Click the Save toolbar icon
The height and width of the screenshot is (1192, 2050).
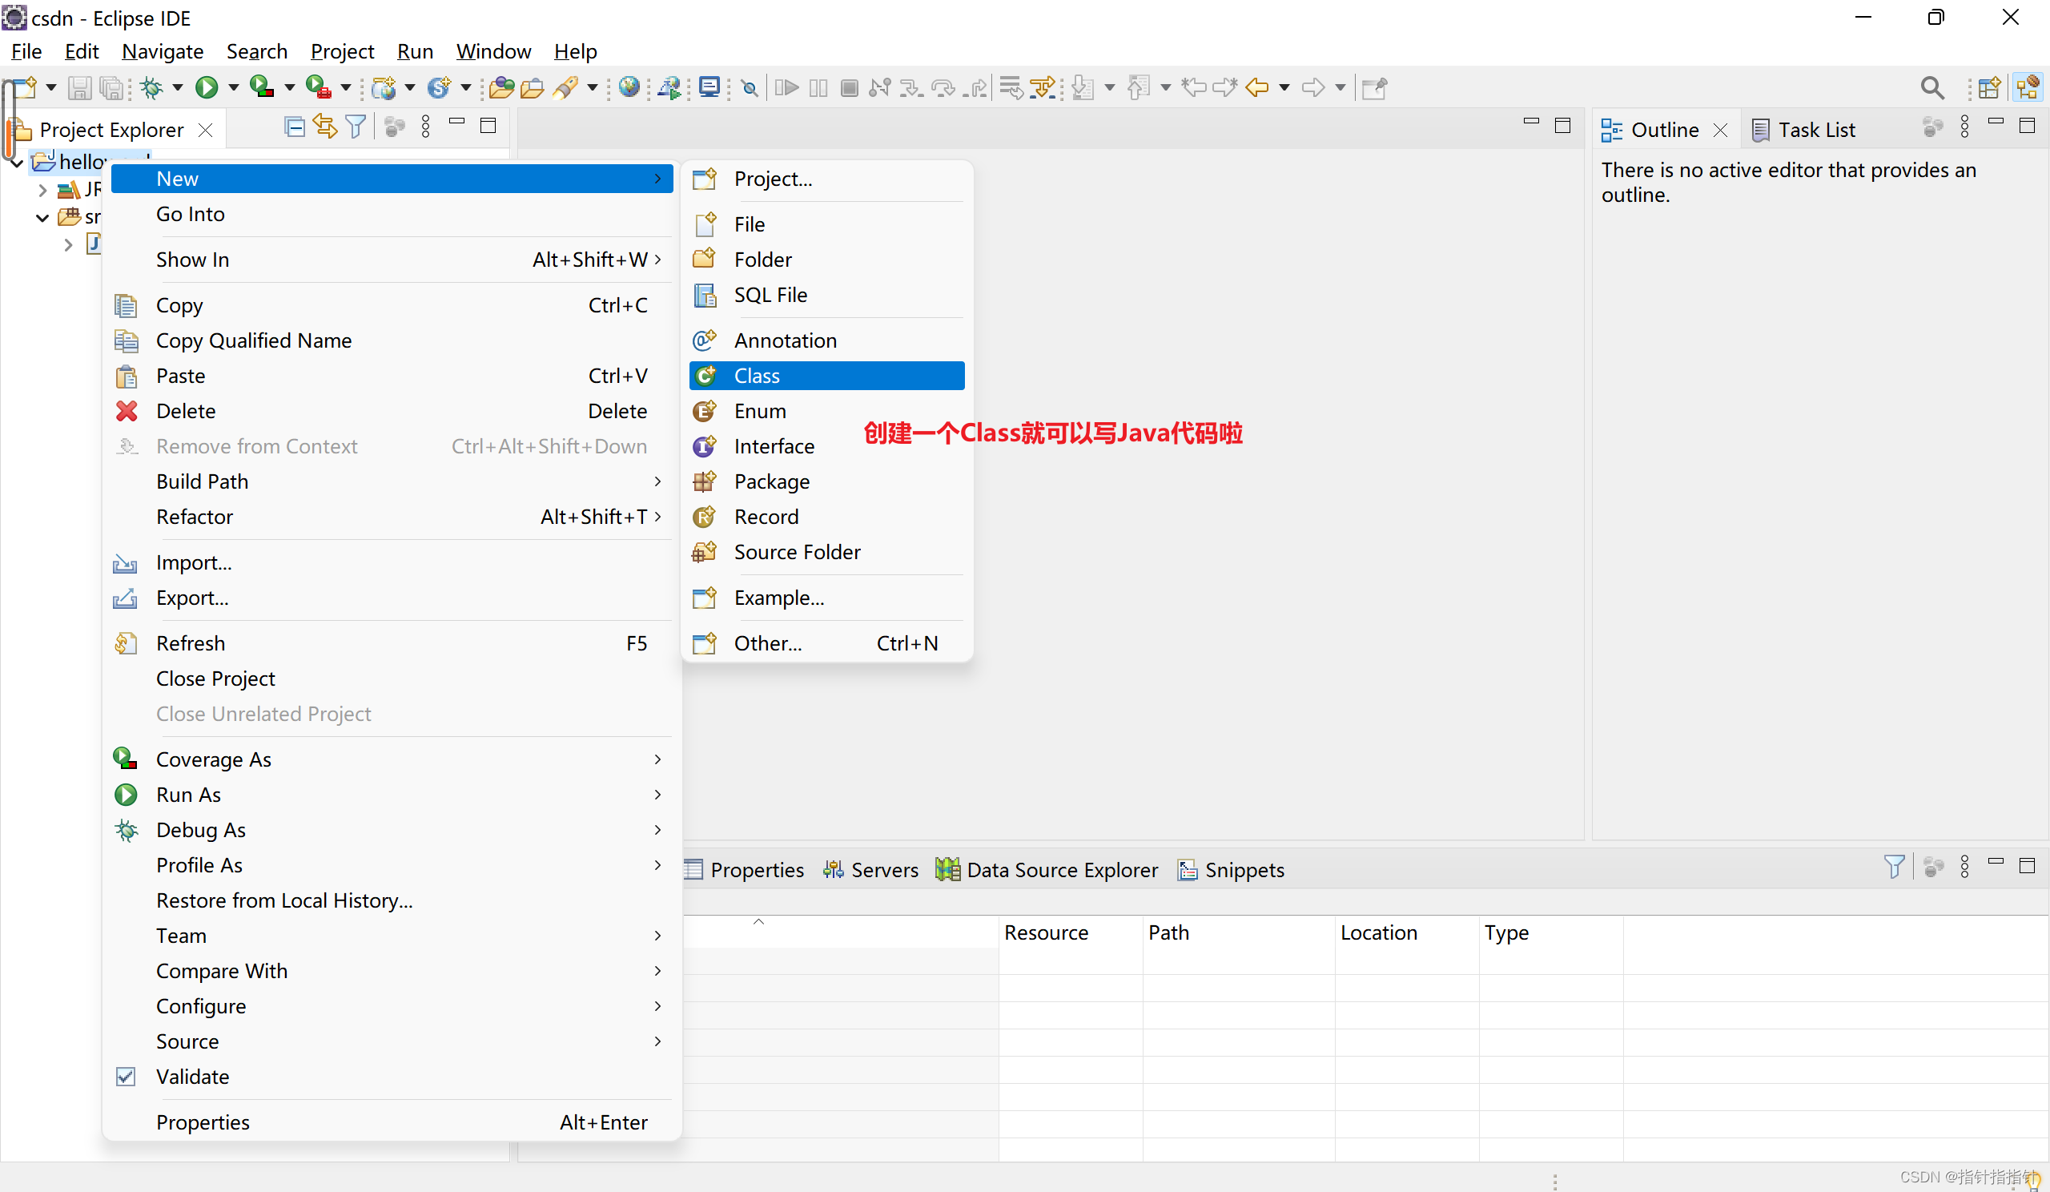79,87
